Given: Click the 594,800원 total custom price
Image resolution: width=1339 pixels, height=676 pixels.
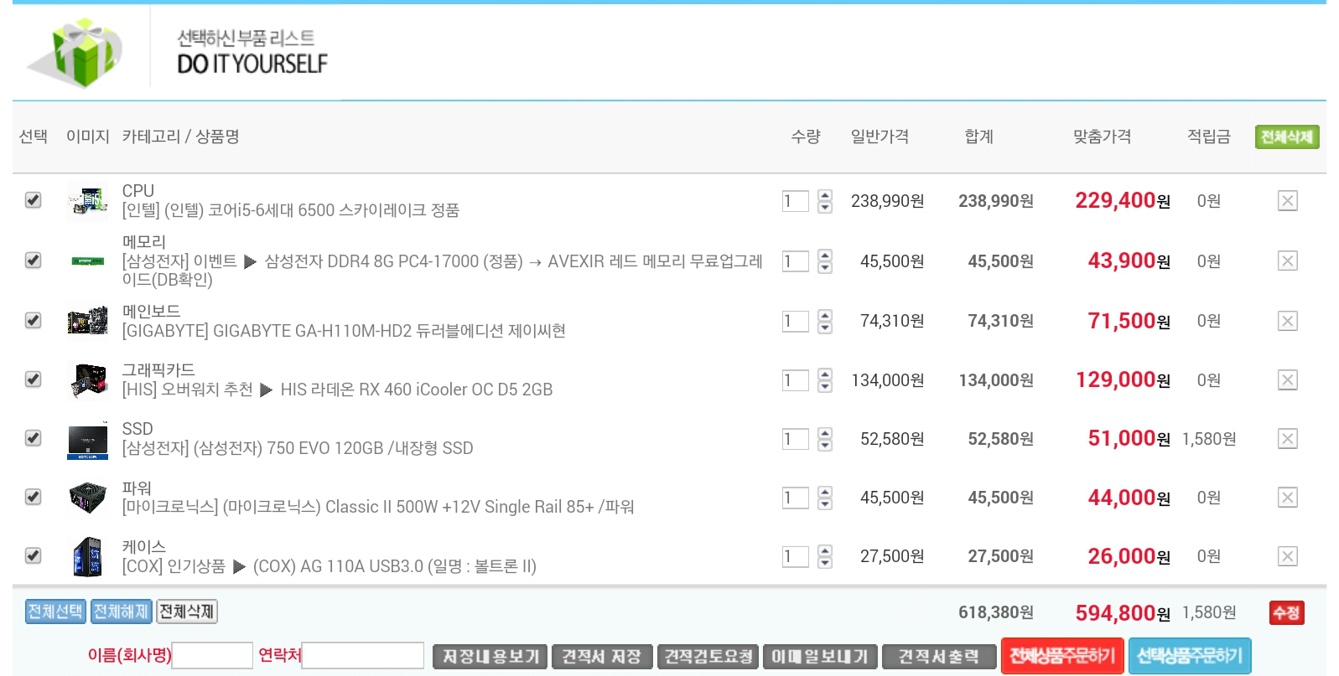Looking at the screenshot, I should 1123,613.
